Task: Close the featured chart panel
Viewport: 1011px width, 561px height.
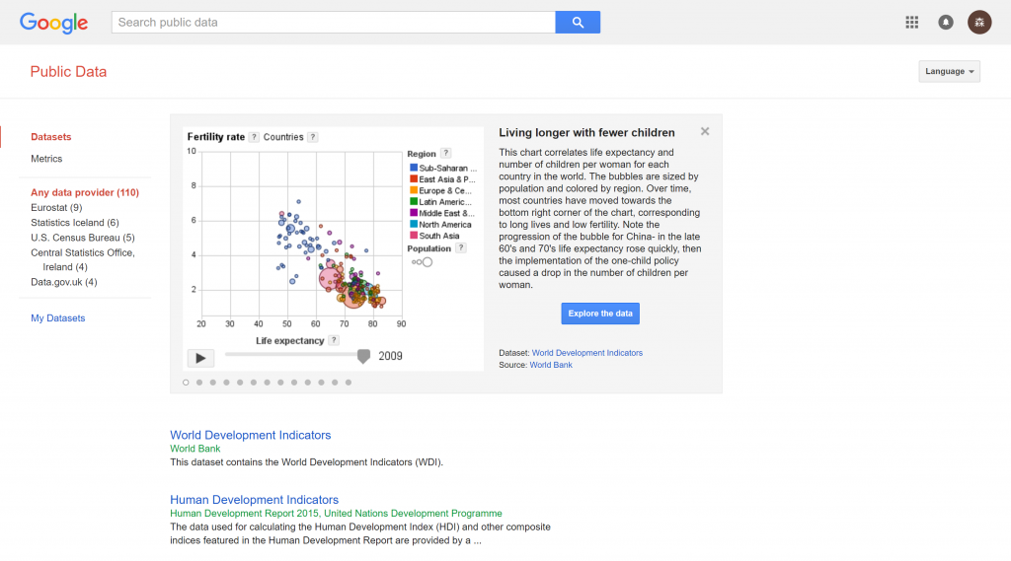Action: [705, 131]
